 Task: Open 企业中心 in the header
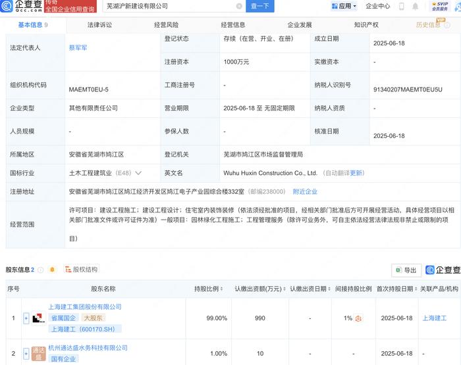pos(378,6)
